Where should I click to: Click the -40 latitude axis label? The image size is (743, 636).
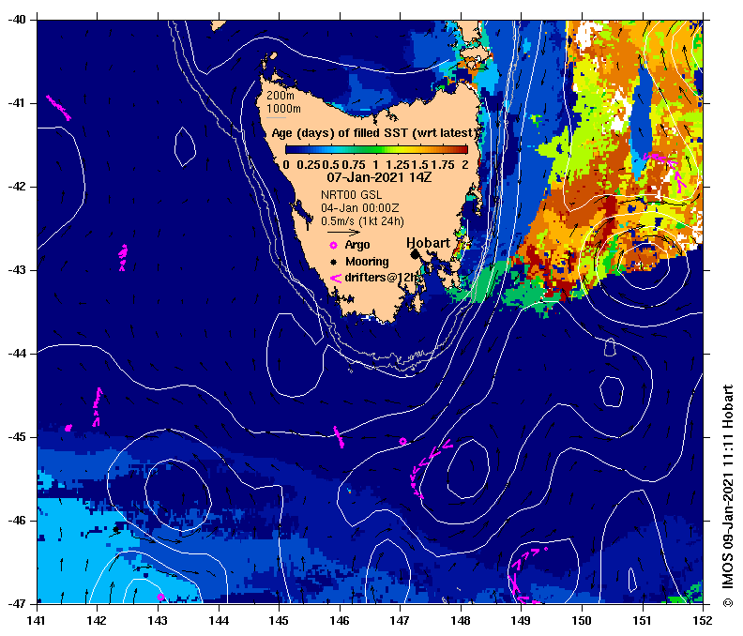[16, 20]
